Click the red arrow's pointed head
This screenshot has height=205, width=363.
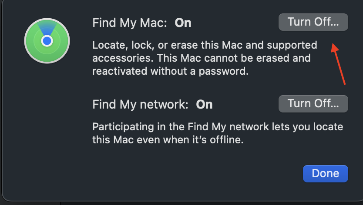(333, 46)
